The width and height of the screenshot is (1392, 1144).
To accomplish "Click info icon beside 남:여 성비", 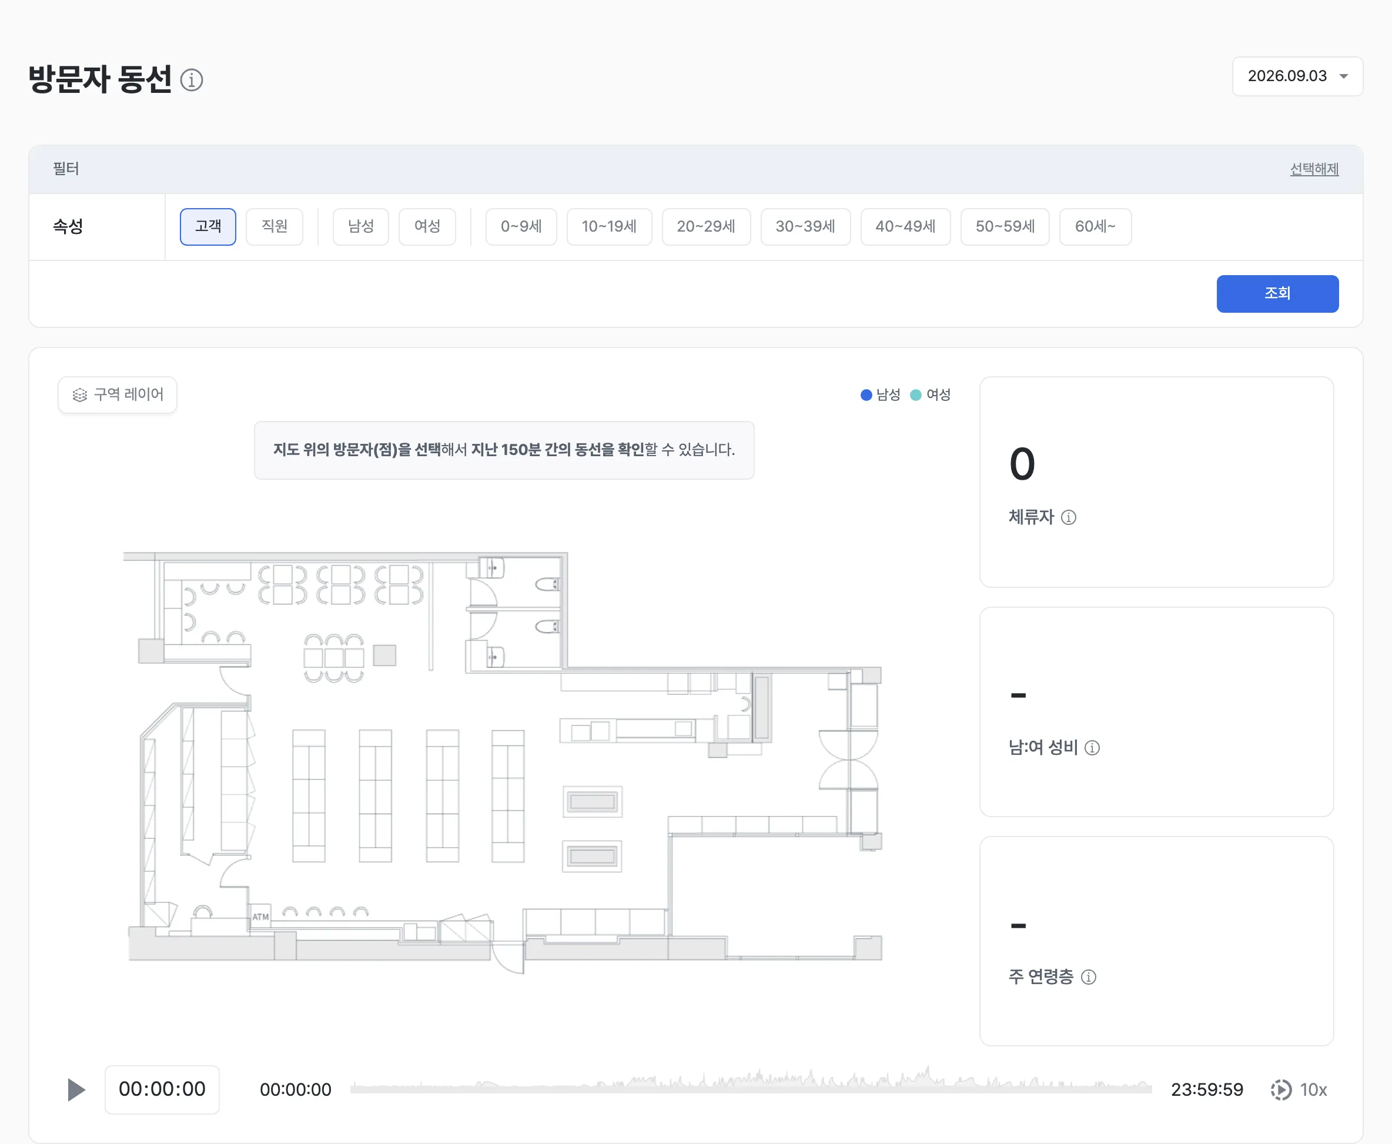I will (x=1092, y=747).
